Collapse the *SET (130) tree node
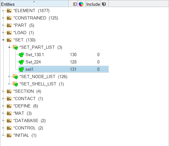The image size is (169, 146). click(x=3, y=40)
